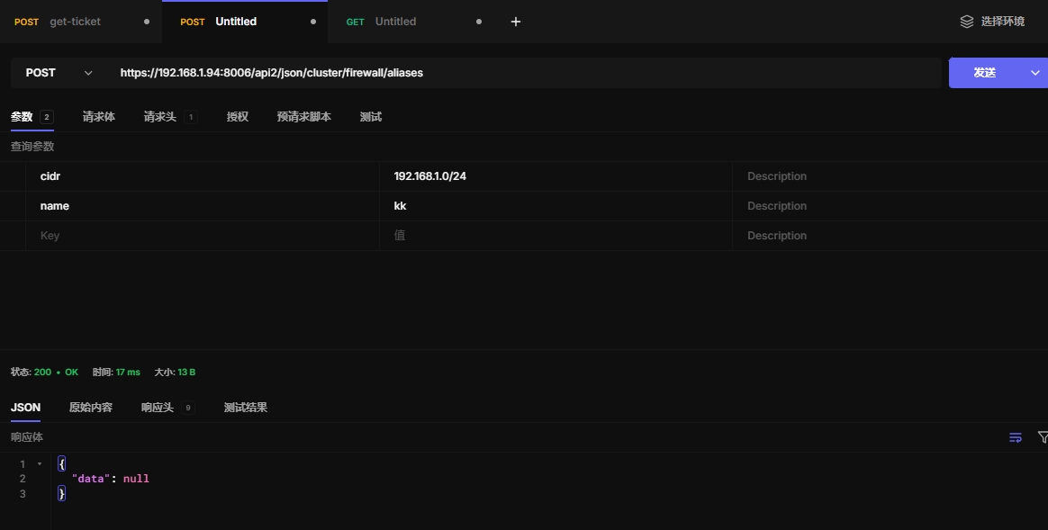Open the POST method dropdown

(59, 73)
